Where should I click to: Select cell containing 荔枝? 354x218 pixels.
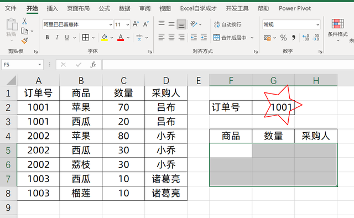pos(81,165)
